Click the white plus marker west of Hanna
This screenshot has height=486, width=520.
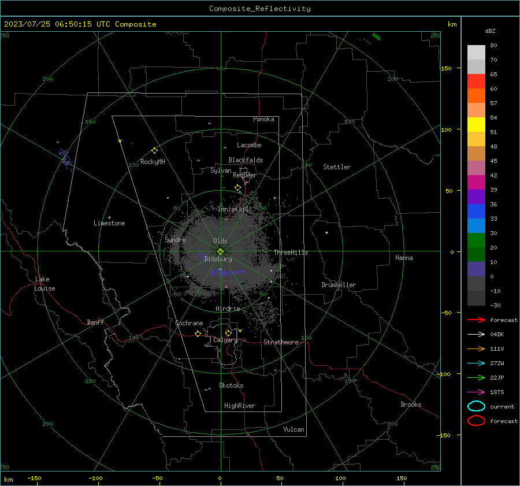[x=326, y=232]
